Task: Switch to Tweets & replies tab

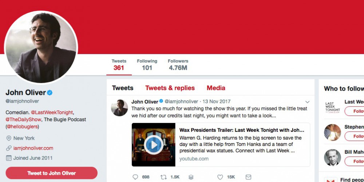Action: tap(170, 88)
